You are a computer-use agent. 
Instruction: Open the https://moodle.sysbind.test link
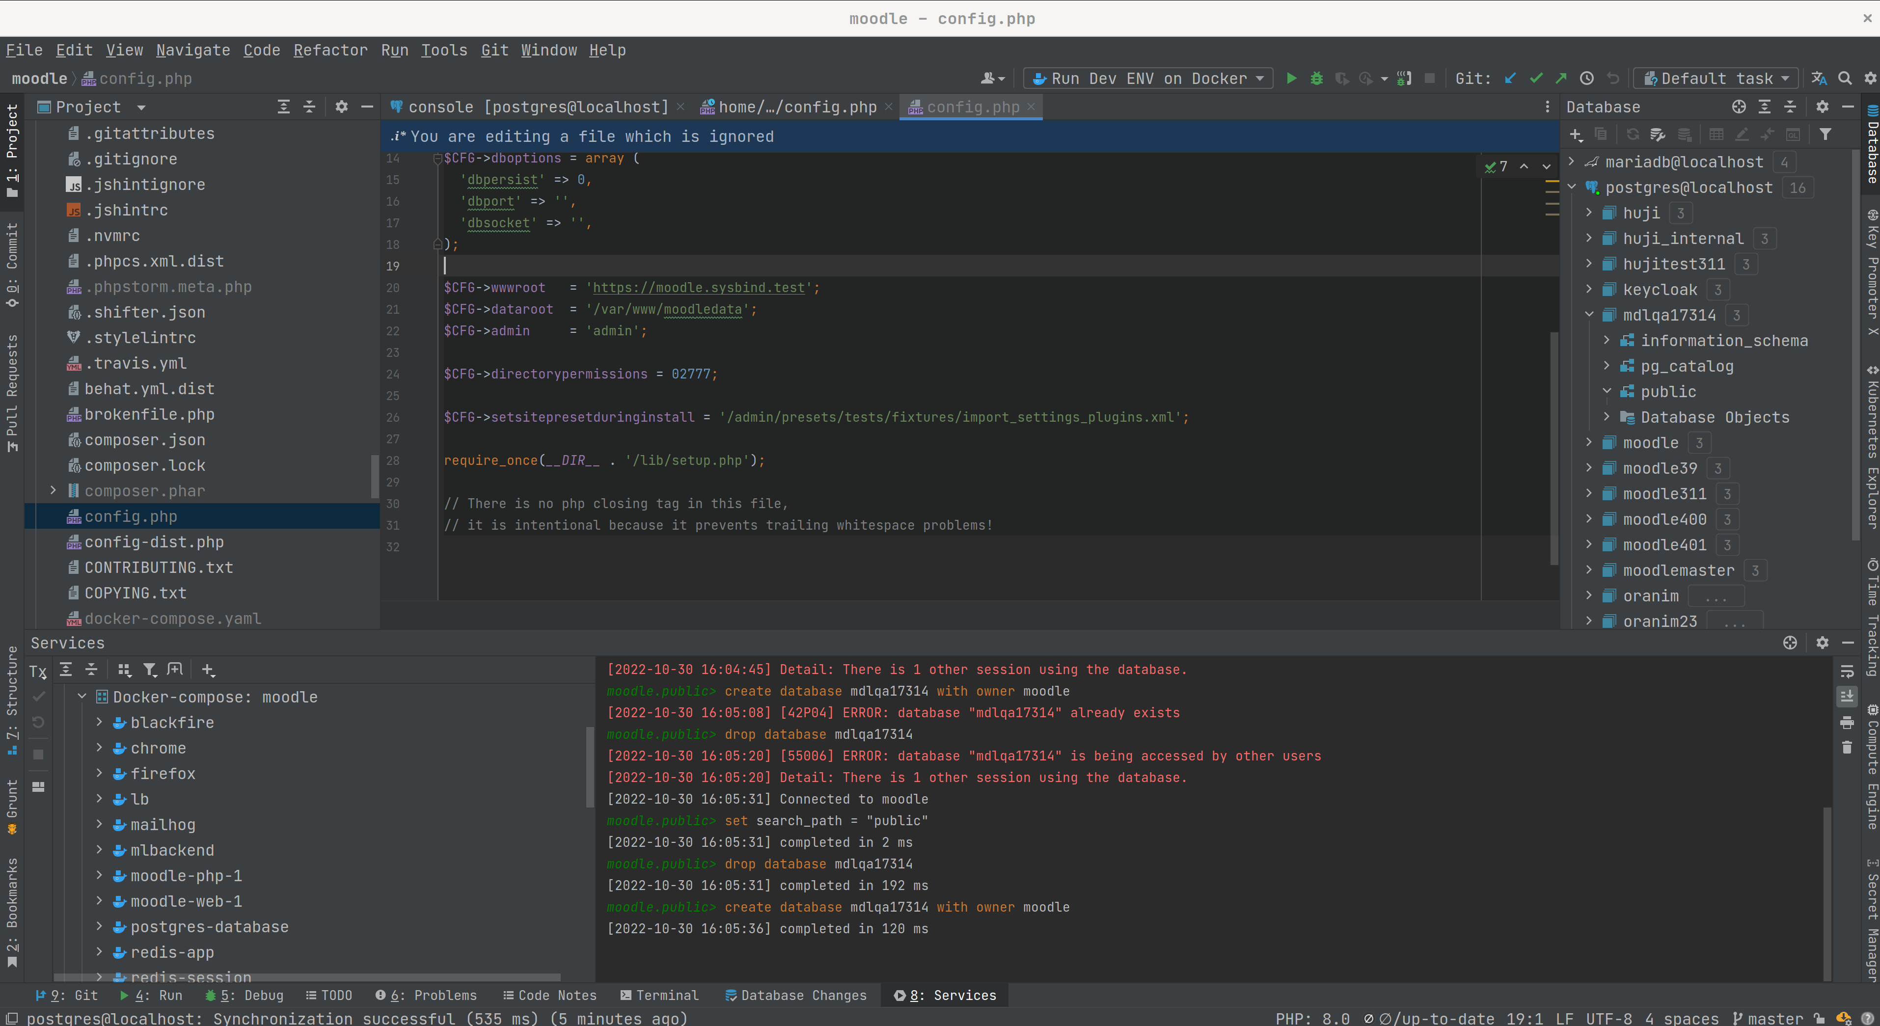(698, 288)
